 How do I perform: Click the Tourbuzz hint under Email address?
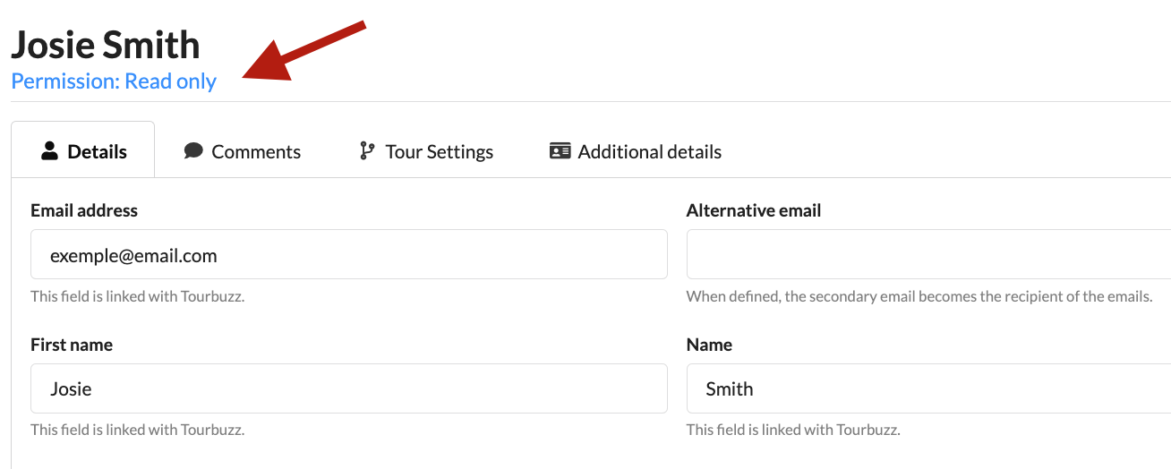coord(137,296)
